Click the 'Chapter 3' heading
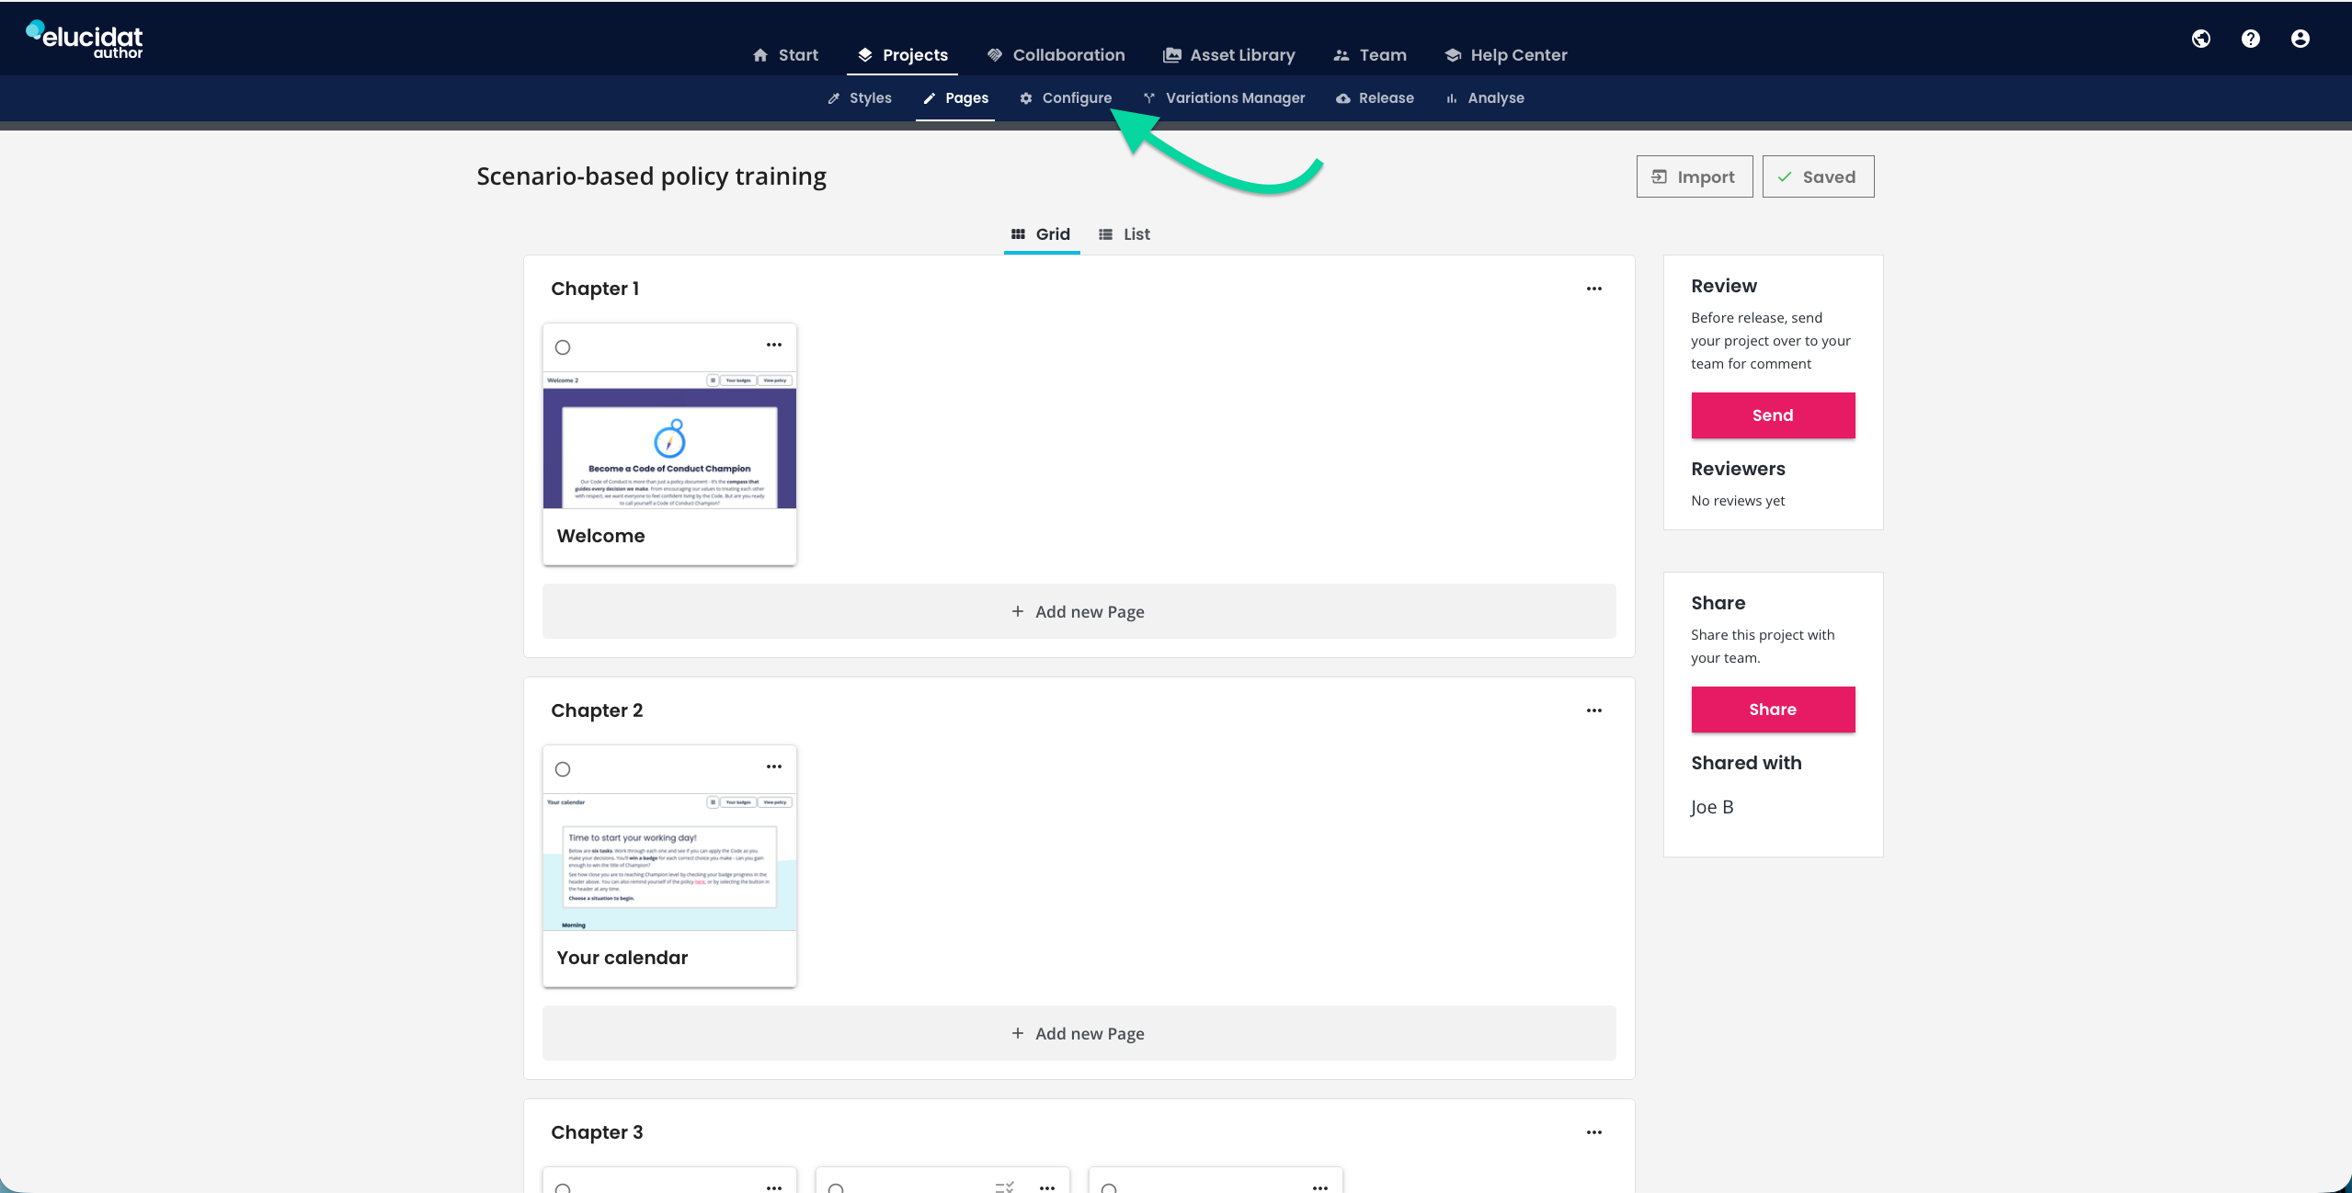This screenshot has width=2352, height=1193. coord(597,1132)
